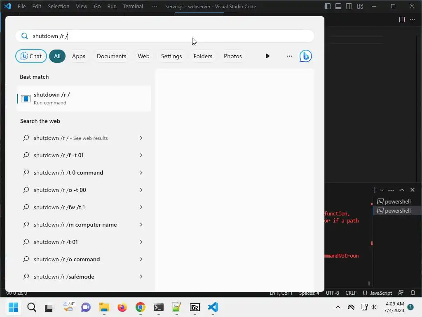Image resolution: width=422 pixels, height=317 pixels.
Task: Switch to the Documents filter
Action: coord(111,56)
